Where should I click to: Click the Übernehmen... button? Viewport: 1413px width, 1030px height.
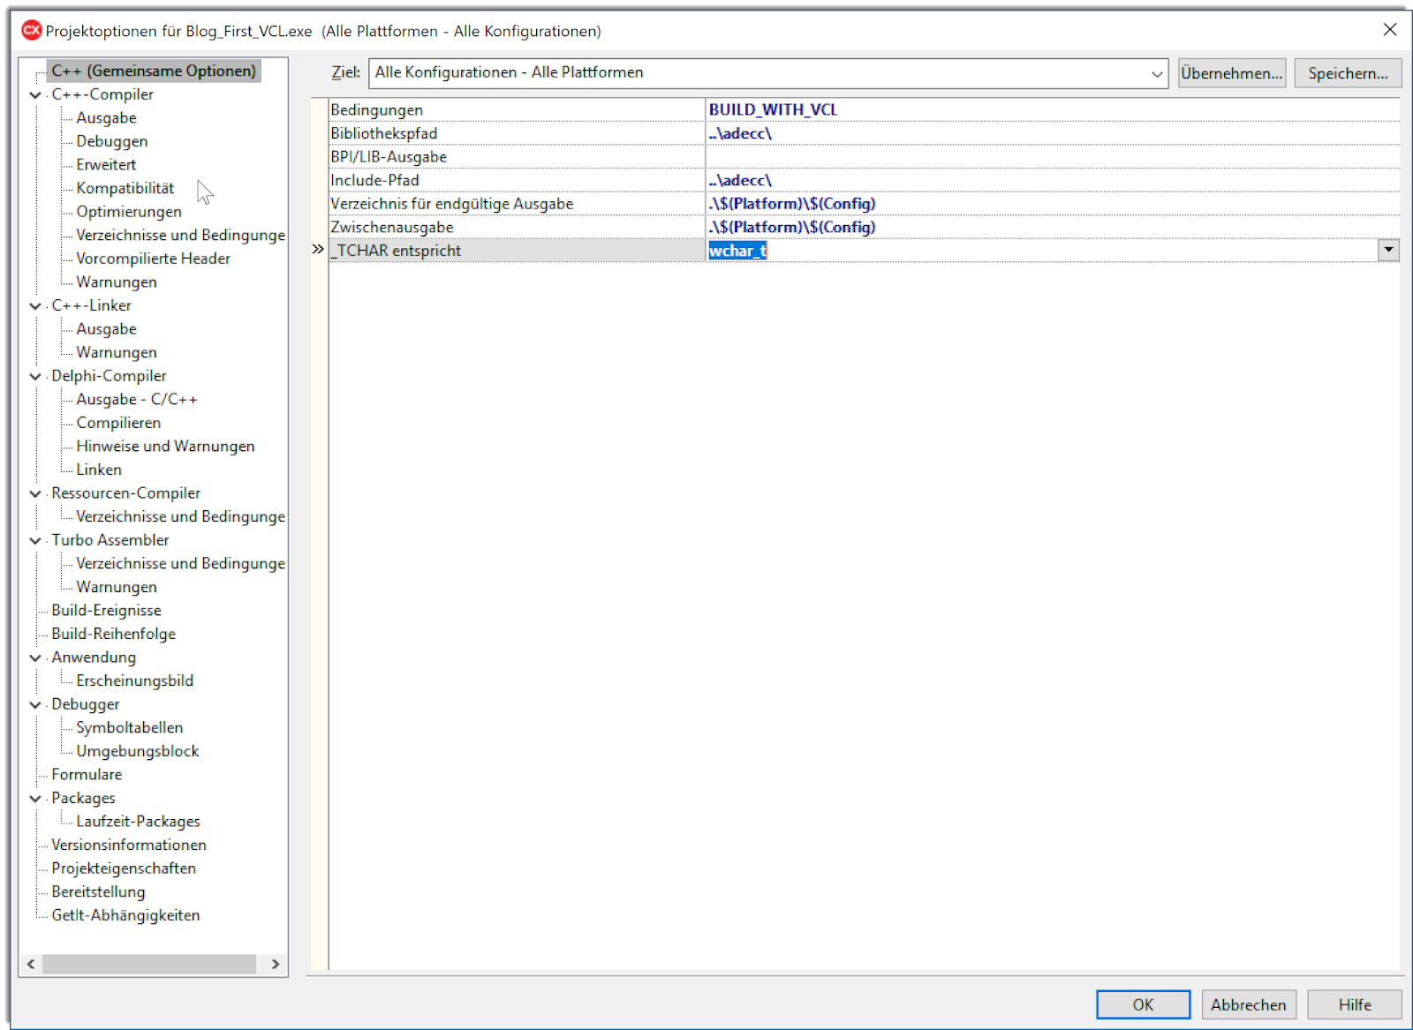[1231, 73]
